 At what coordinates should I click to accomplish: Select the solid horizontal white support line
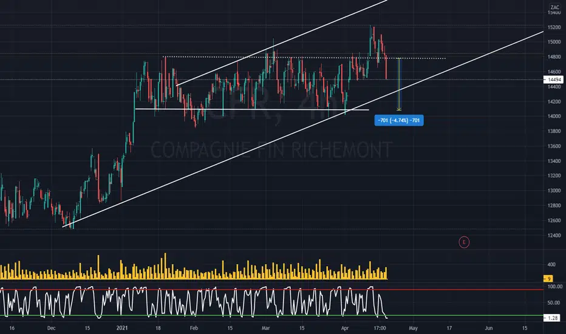pos(252,109)
